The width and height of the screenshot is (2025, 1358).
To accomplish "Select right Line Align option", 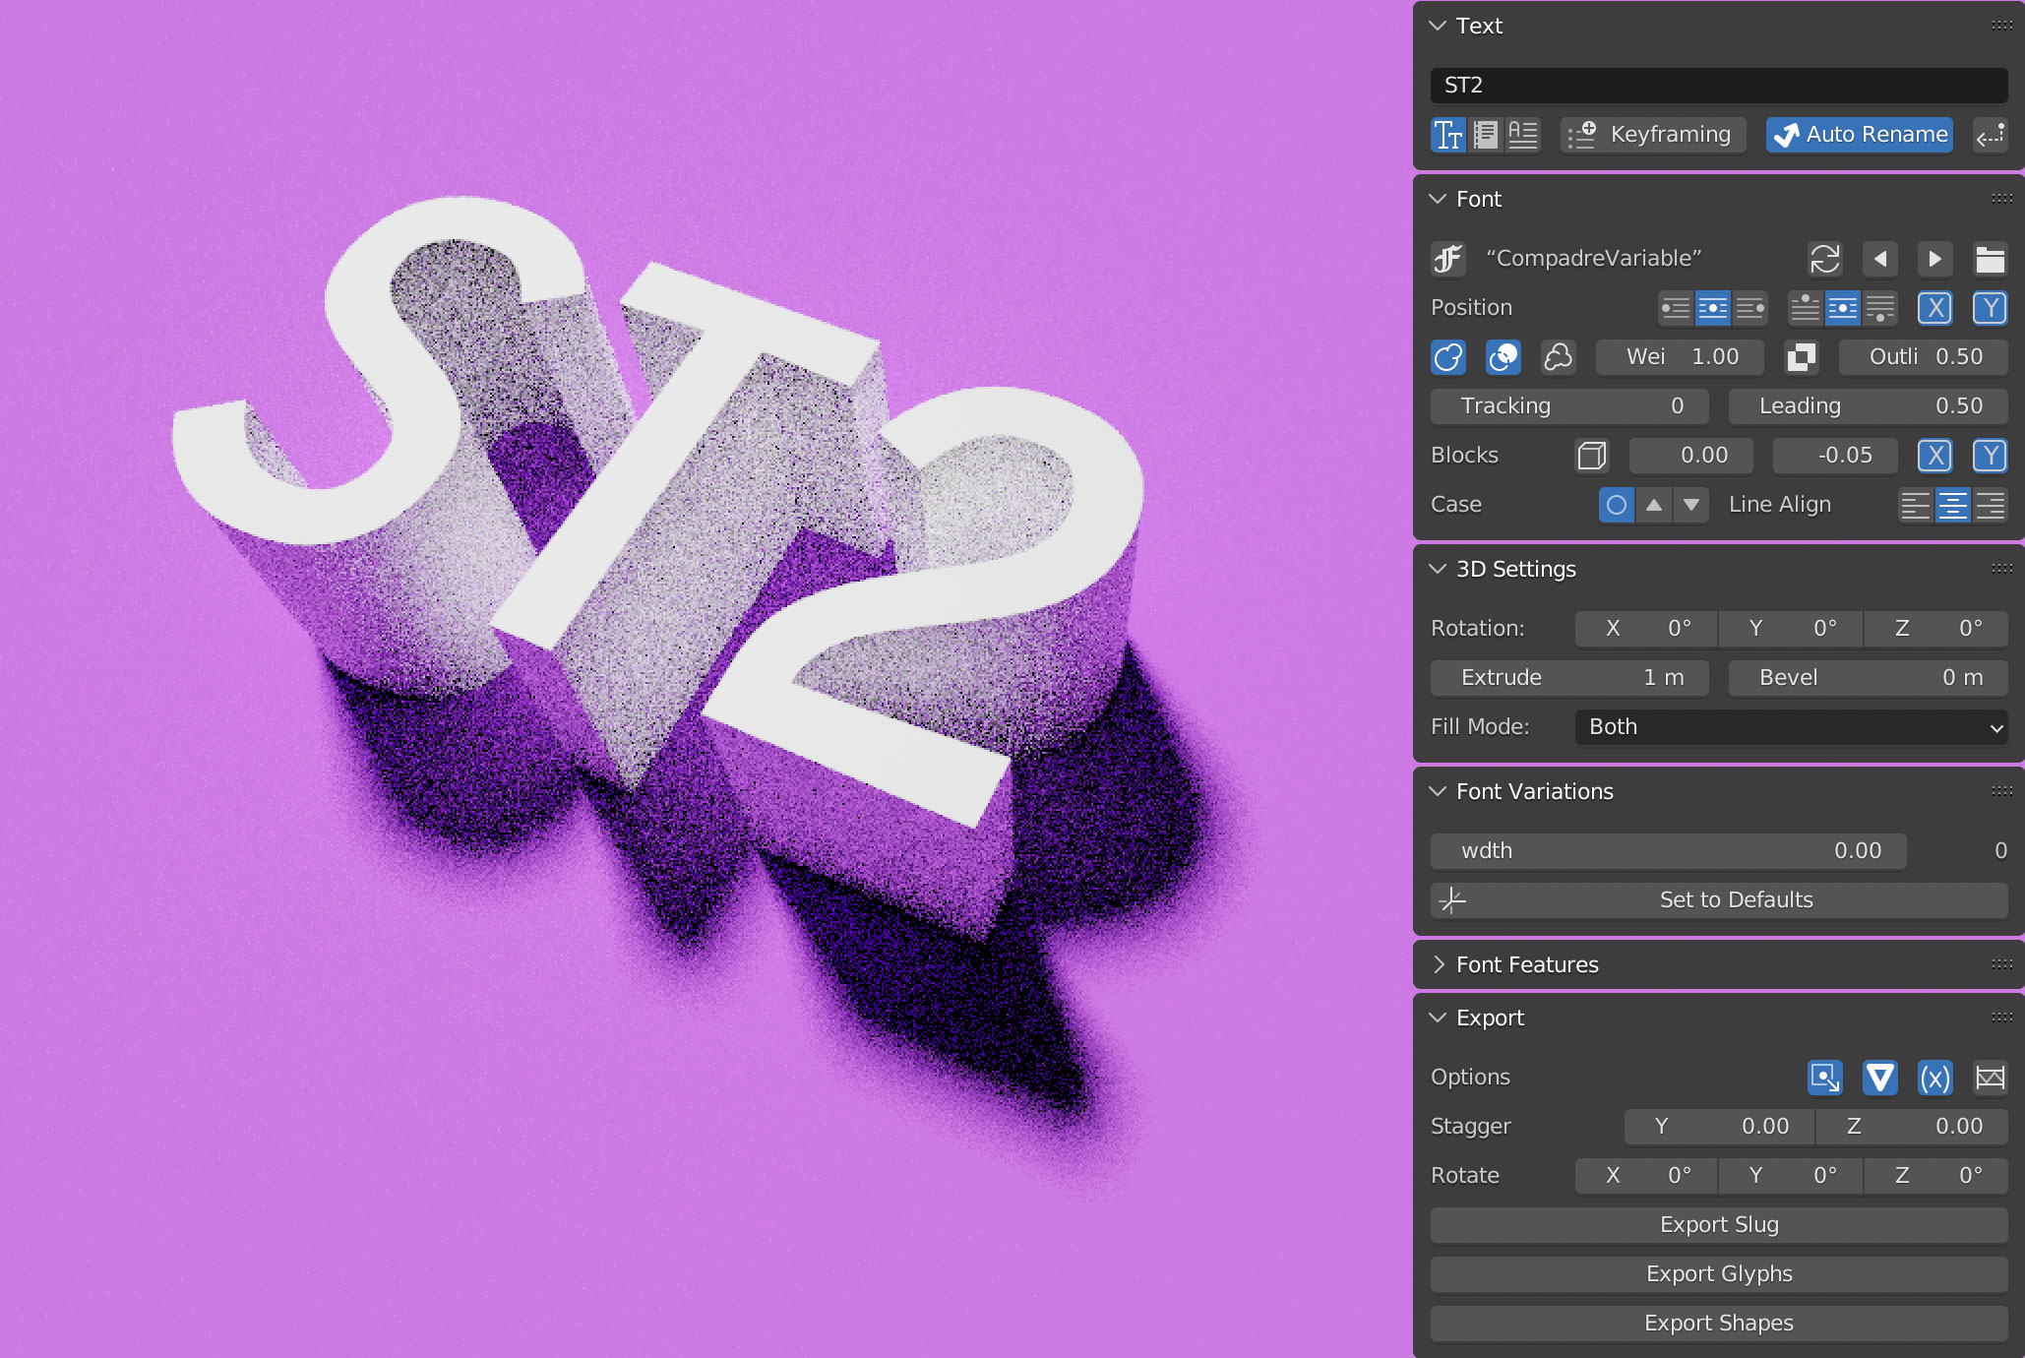I will (1990, 505).
